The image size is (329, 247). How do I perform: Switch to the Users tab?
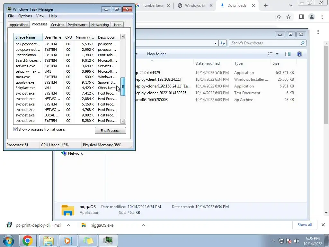117,25
